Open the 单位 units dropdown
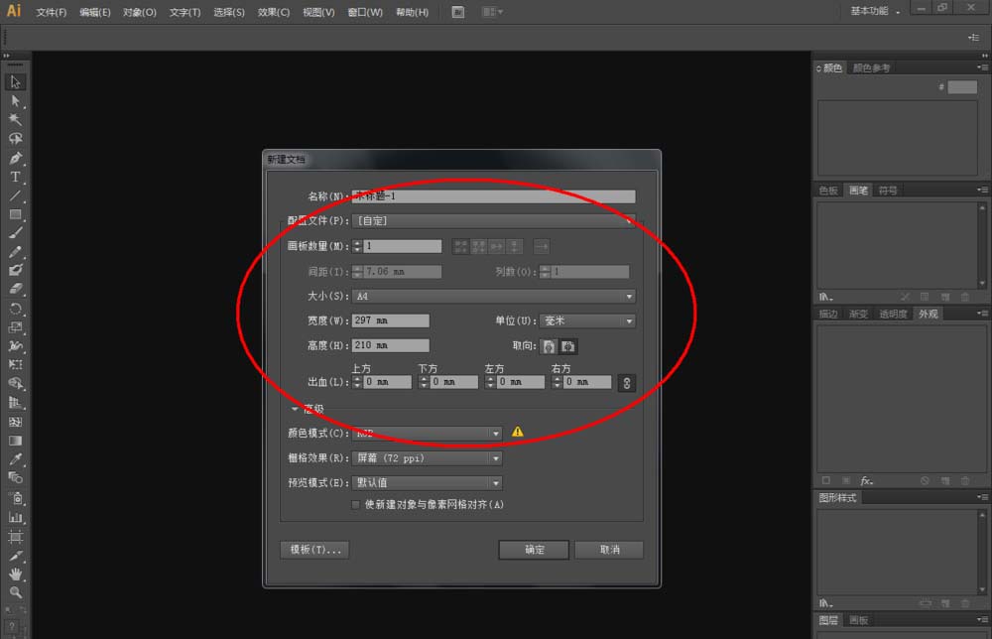992x639 pixels. (587, 320)
